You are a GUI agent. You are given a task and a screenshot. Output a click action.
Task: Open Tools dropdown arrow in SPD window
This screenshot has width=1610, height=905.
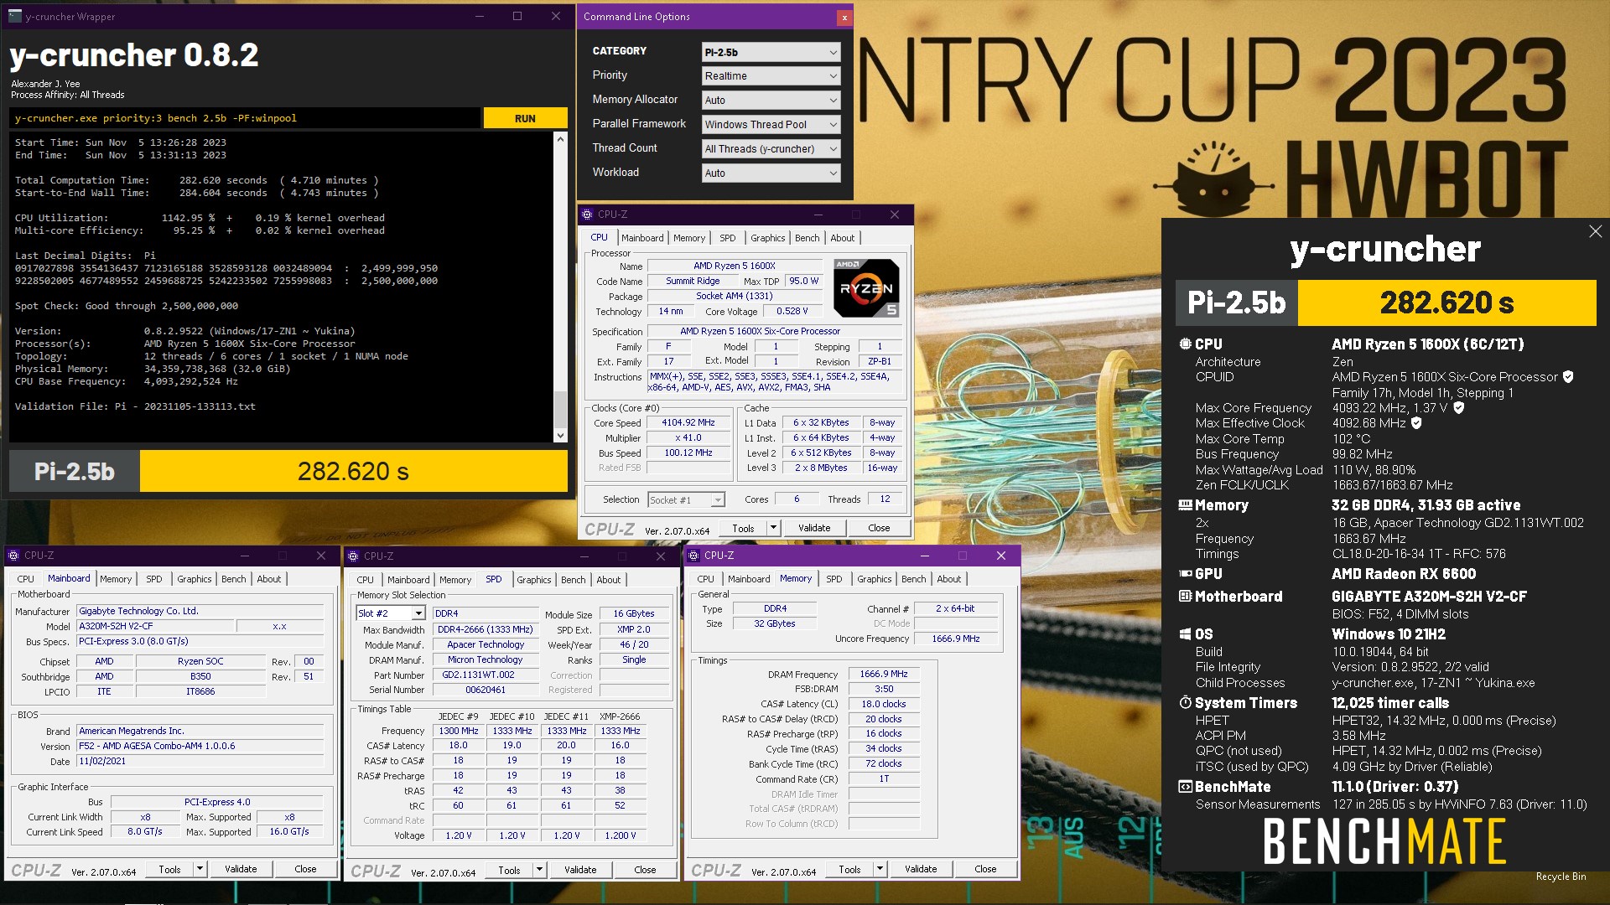539,871
